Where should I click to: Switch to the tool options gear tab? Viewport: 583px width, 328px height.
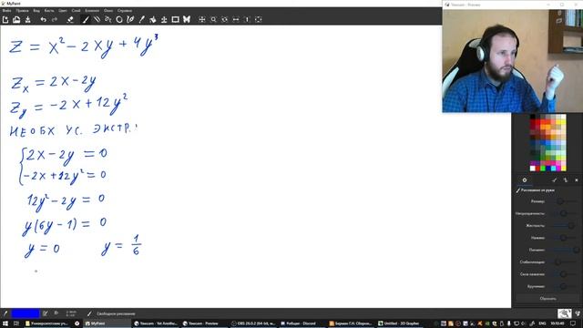(x=525, y=180)
